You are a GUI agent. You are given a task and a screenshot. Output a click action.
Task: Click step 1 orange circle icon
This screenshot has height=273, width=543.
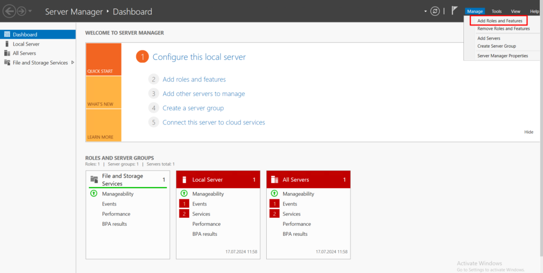pos(142,57)
